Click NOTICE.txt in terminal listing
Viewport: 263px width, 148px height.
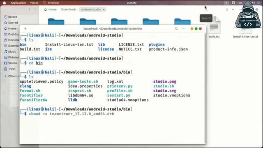pos(130,49)
